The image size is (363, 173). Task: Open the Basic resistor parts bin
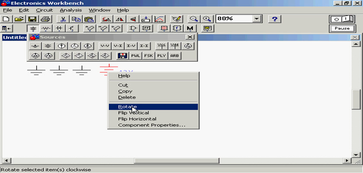[46, 29]
